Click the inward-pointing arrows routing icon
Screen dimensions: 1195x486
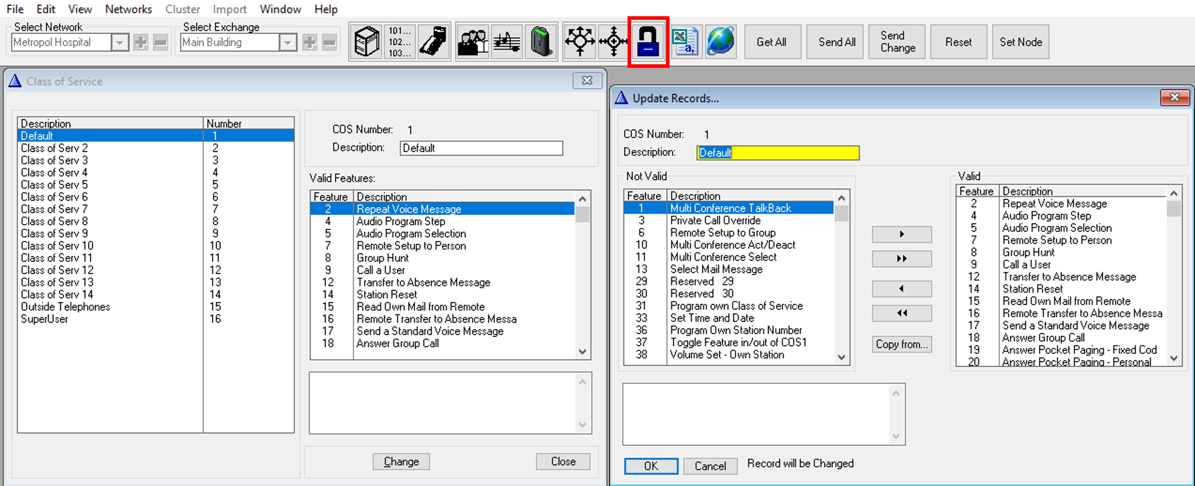(613, 42)
